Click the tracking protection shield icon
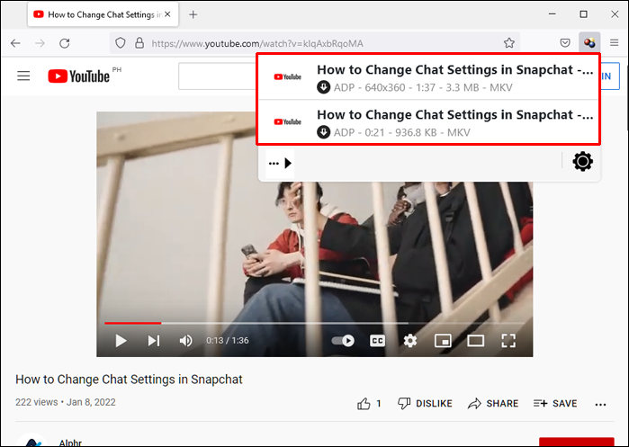Screen dimensions: 629x447 [x=121, y=43]
